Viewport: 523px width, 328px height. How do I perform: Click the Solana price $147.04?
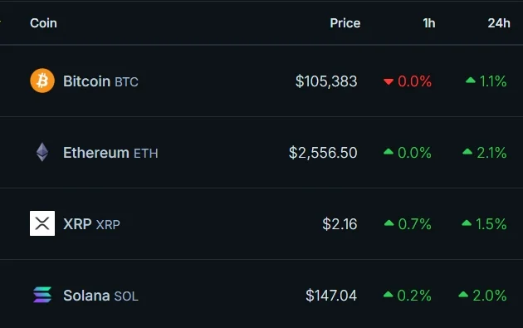(331, 296)
